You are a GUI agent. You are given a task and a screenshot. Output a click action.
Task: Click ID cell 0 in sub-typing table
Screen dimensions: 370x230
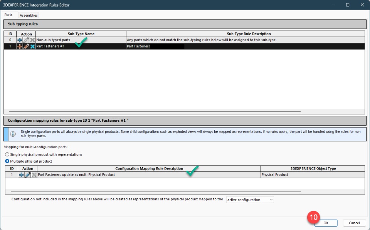point(10,40)
